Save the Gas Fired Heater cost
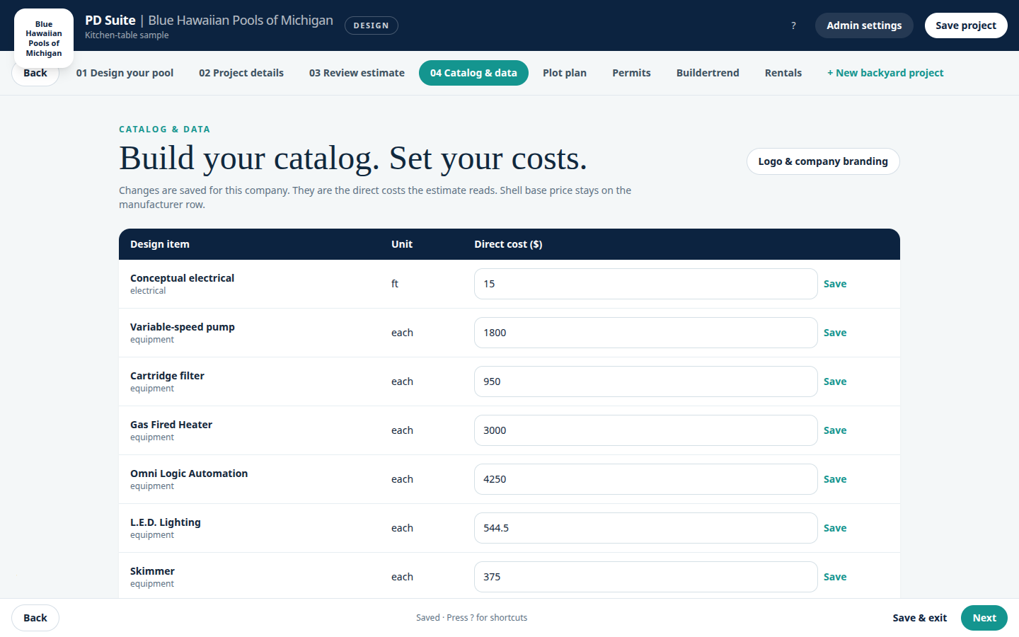 point(835,430)
